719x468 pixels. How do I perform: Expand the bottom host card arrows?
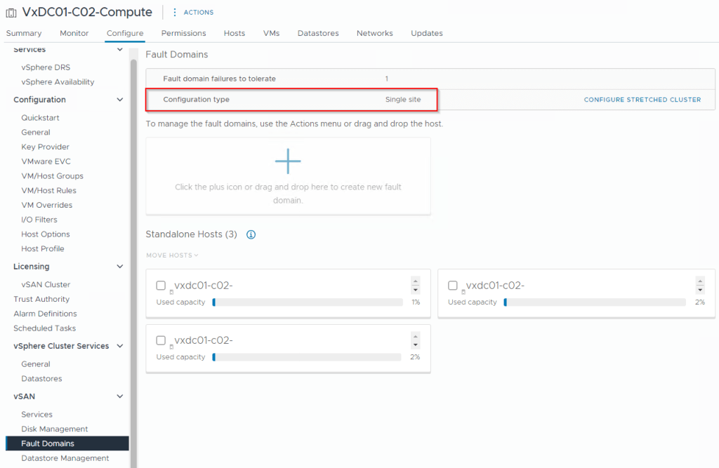[x=416, y=340]
